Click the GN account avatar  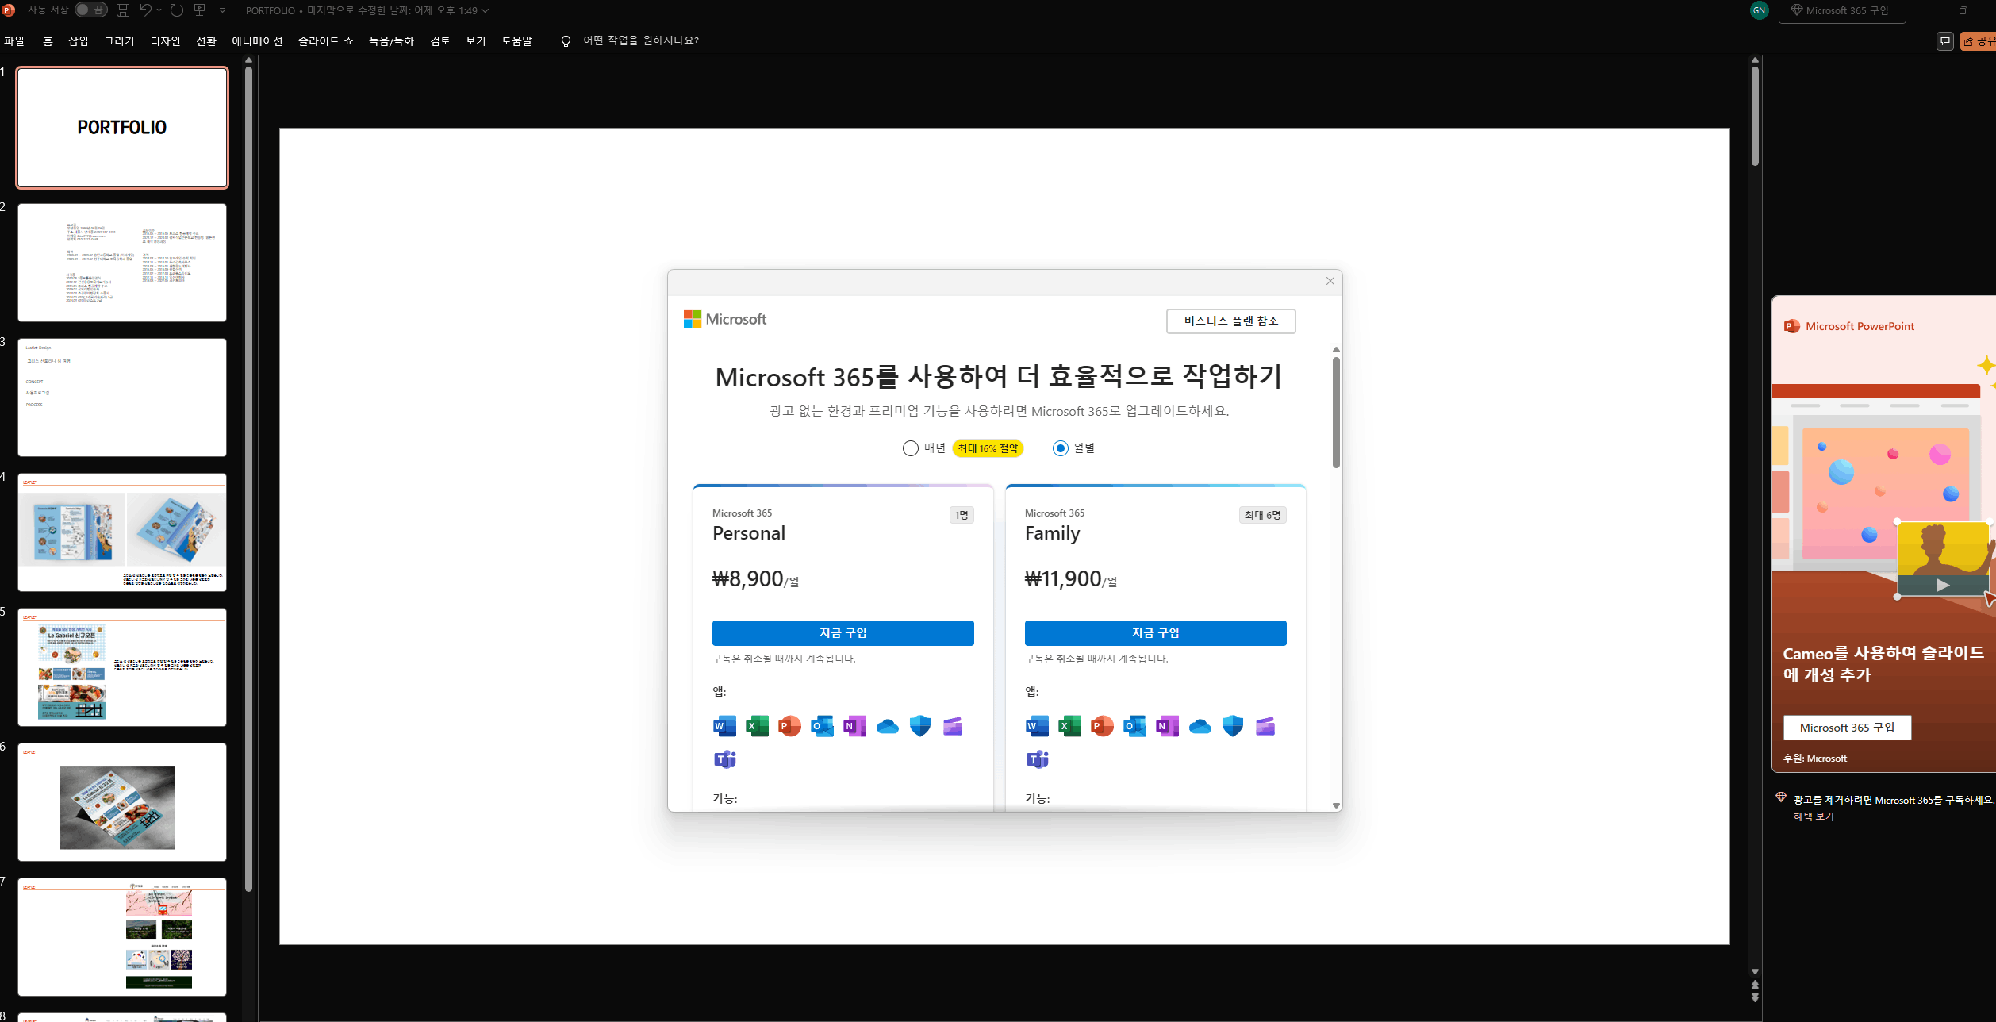pyautogui.click(x=1759, y=10)
